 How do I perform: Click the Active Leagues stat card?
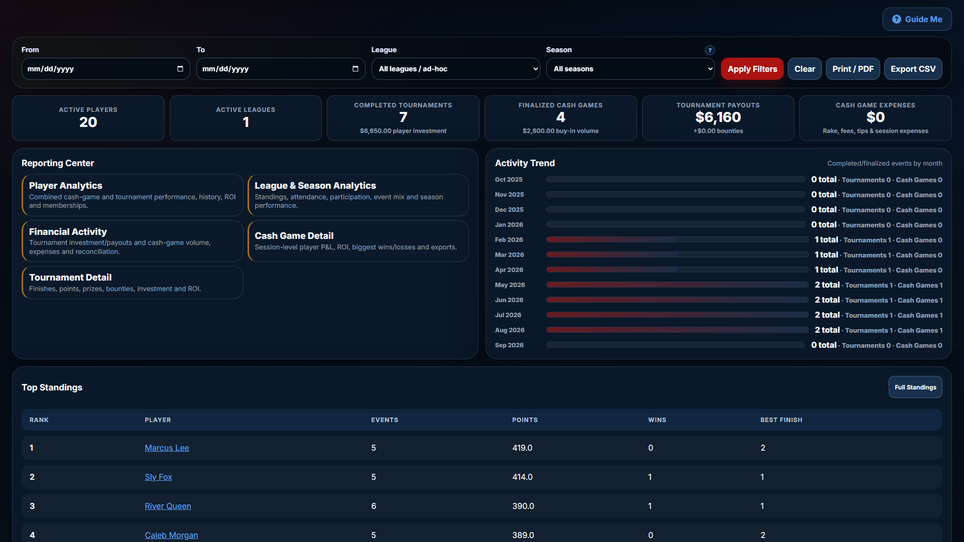(246, 118)
